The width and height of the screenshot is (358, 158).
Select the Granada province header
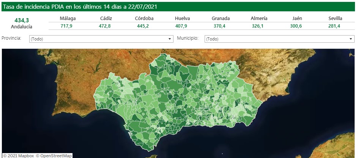pos(221,19)
